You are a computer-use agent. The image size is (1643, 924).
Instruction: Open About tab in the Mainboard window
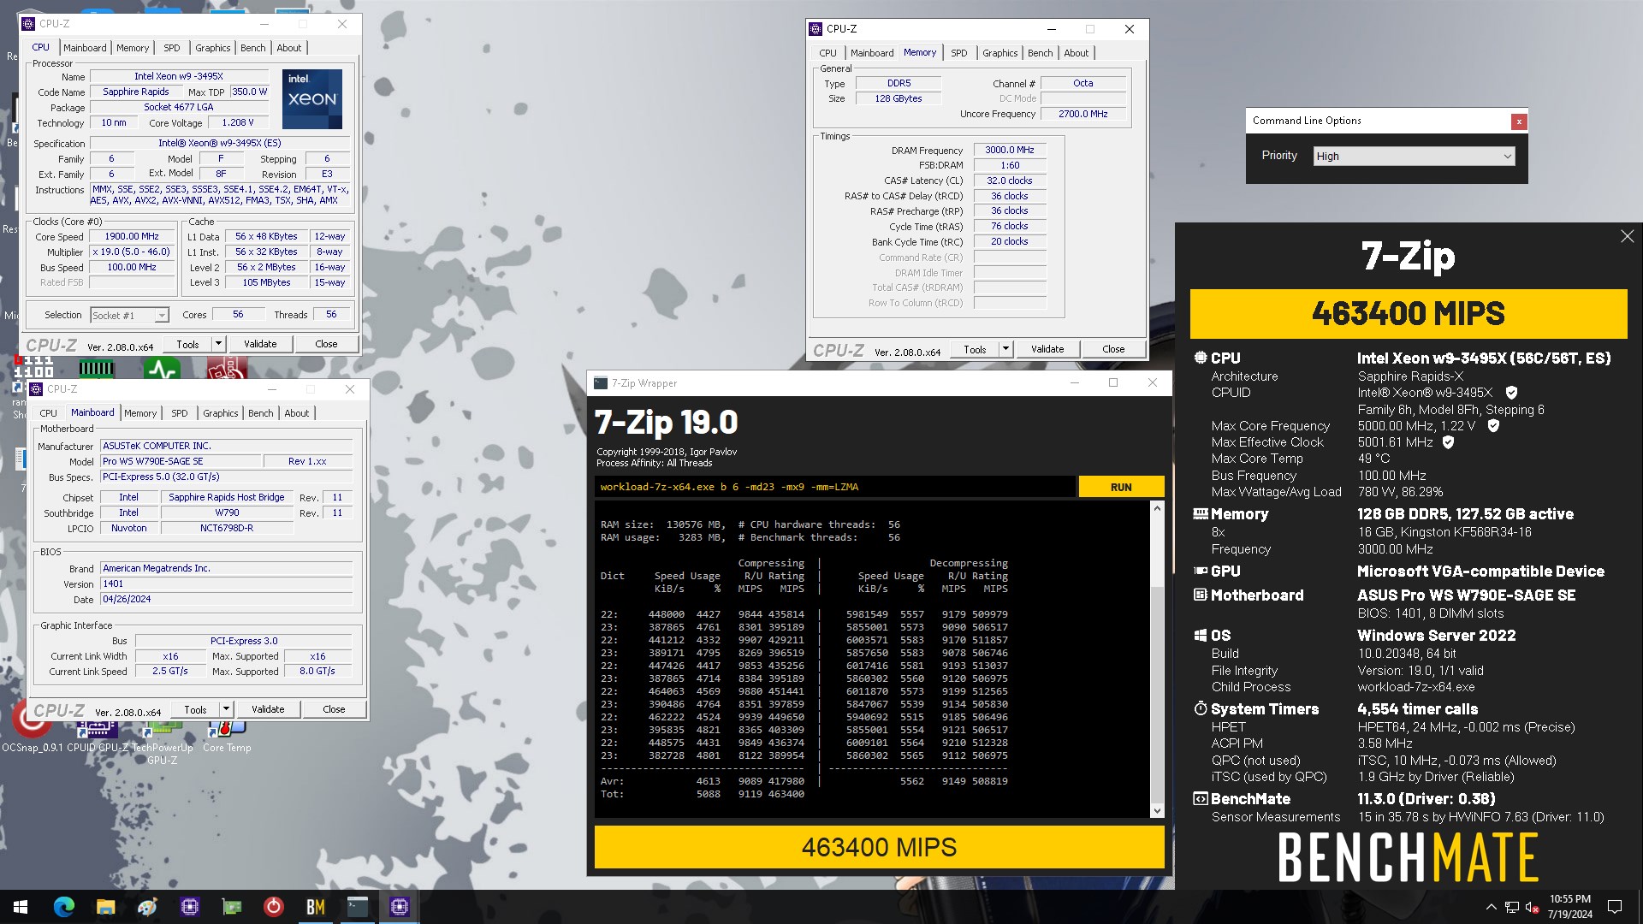pos(296,413)
